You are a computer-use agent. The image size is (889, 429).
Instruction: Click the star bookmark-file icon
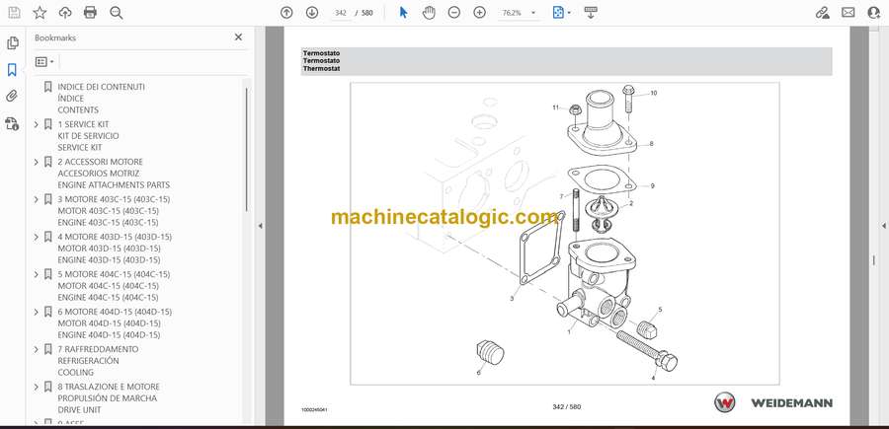coord(40,13)
